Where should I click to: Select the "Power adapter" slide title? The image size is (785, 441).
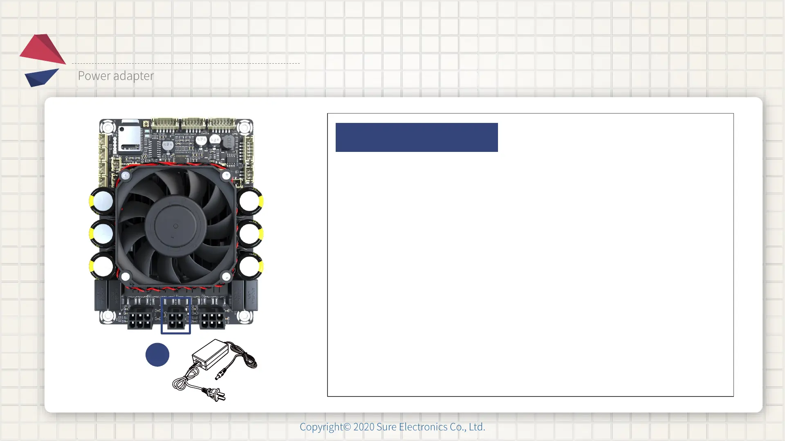116,76
